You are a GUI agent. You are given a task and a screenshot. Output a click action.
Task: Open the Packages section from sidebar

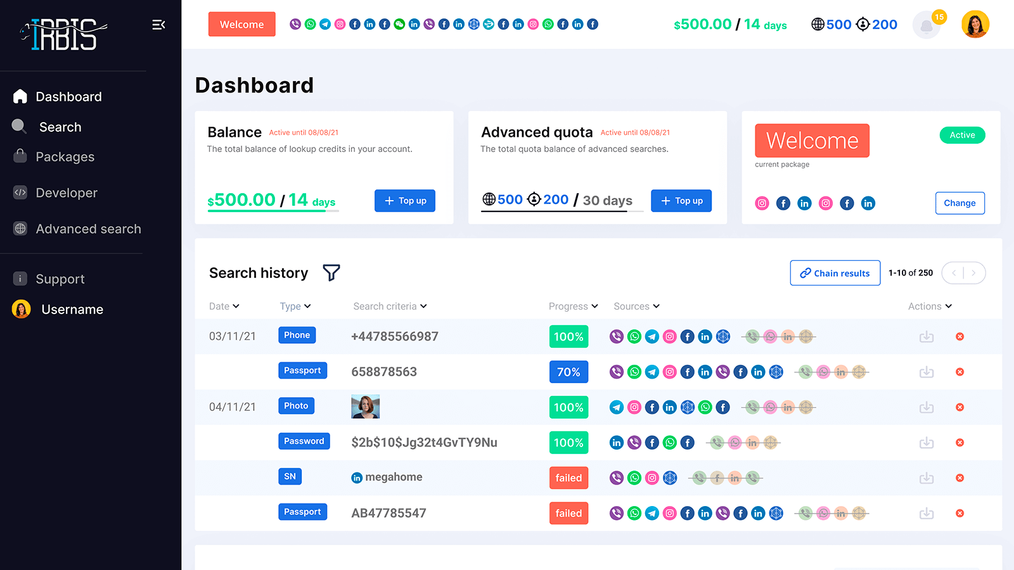coord(65,156)
